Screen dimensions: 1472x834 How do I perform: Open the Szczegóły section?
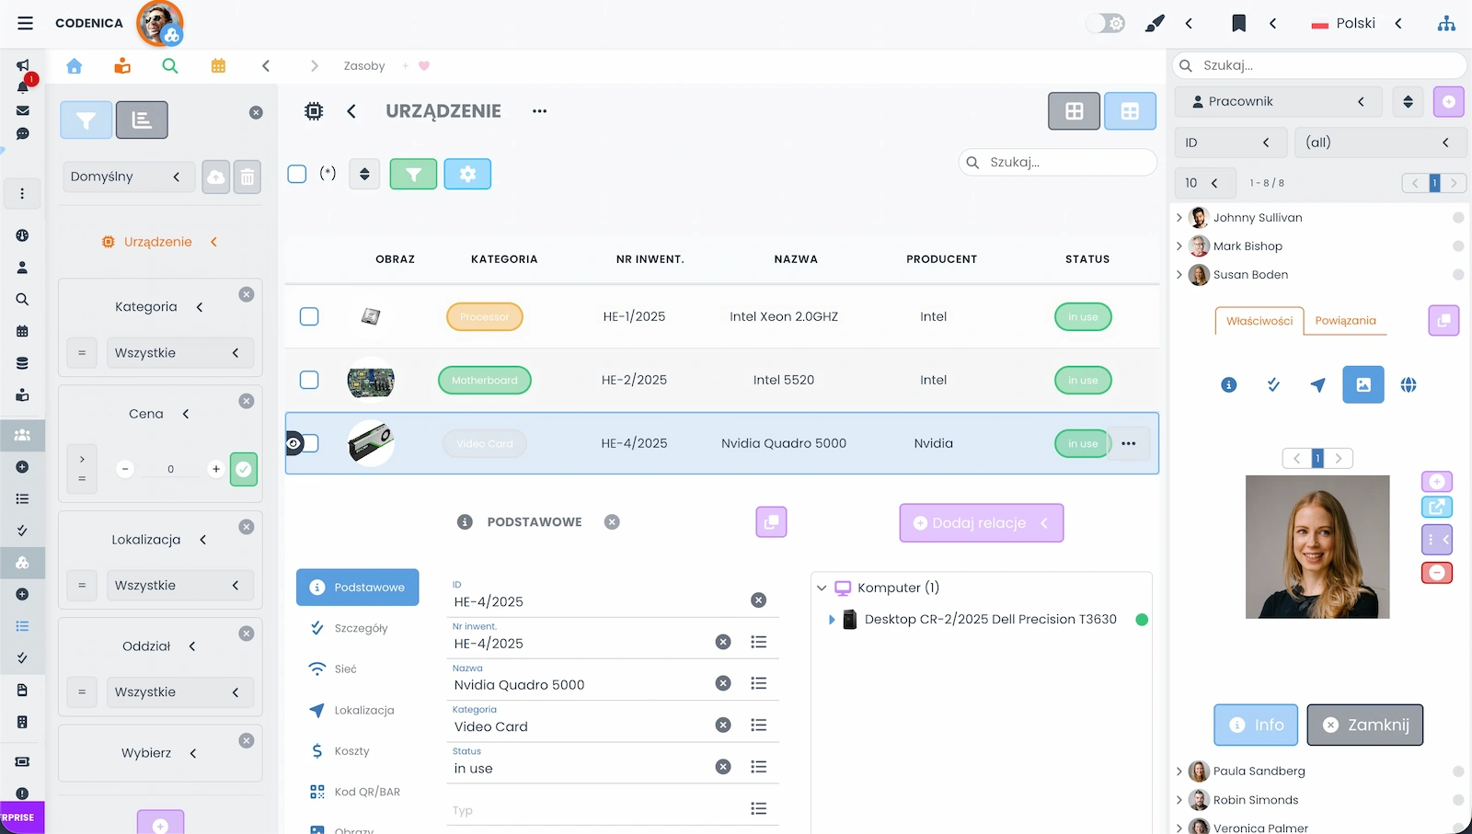(x=361, y=629)
